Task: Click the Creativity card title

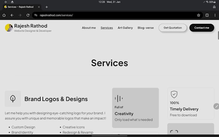Action: (124, 114)
